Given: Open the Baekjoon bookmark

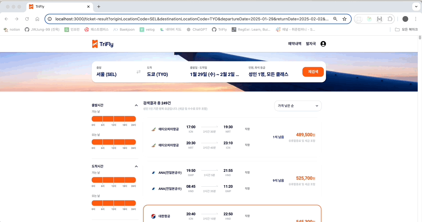Looking at the screenshot, I should click(124, 30).
